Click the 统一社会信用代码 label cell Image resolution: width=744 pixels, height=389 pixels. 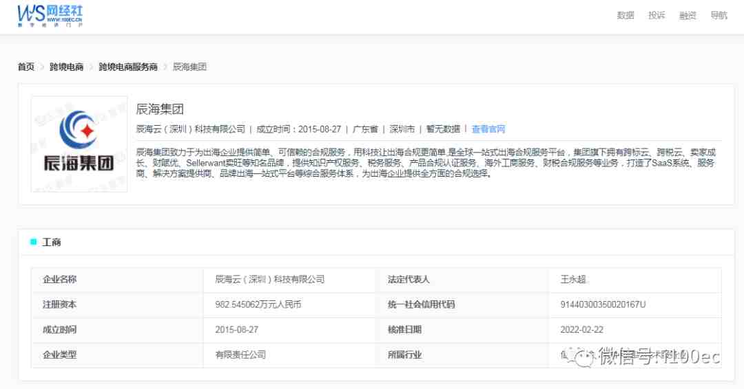[462, 304]
